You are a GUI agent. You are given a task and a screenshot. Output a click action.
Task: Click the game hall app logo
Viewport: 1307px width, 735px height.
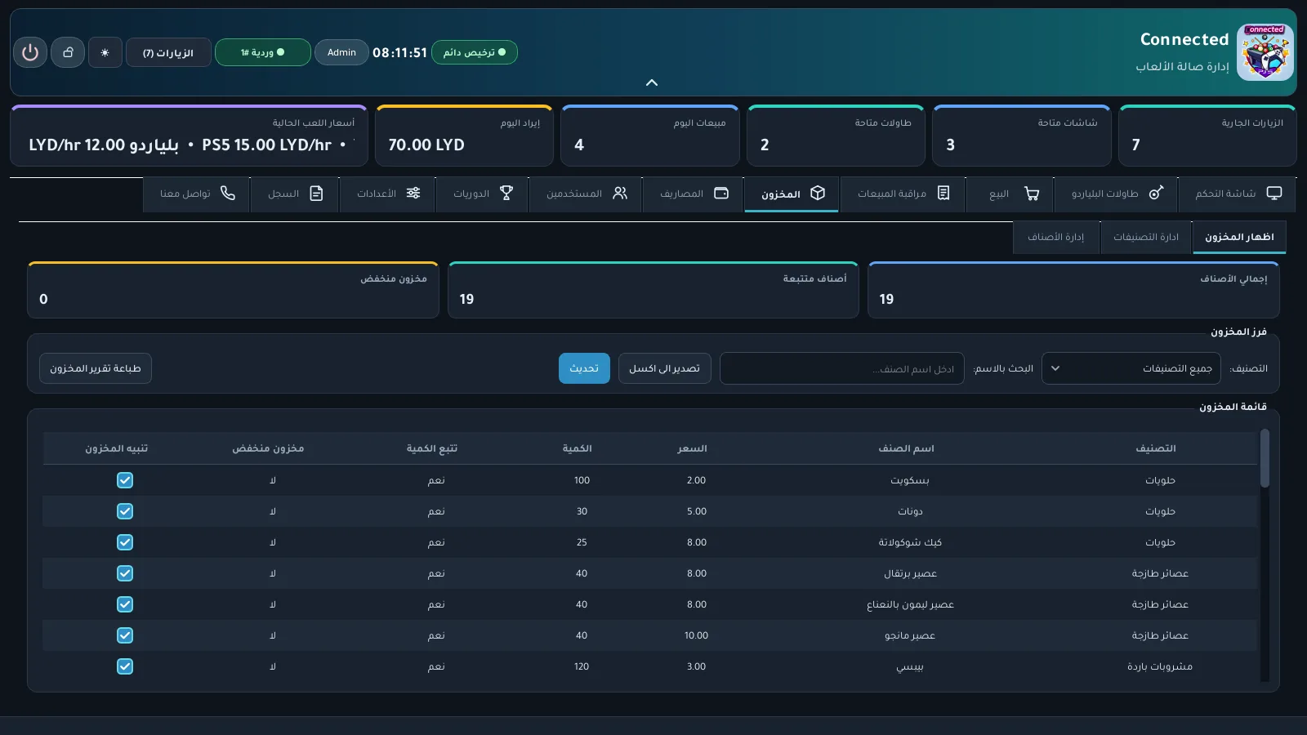tap(1265, 52)
